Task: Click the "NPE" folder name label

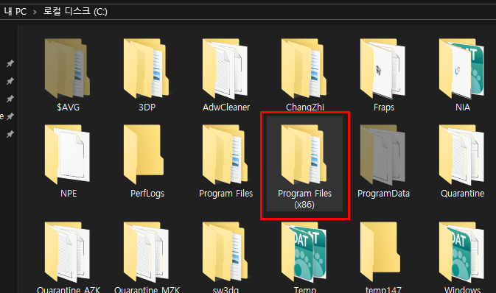Action: (69, 193)
